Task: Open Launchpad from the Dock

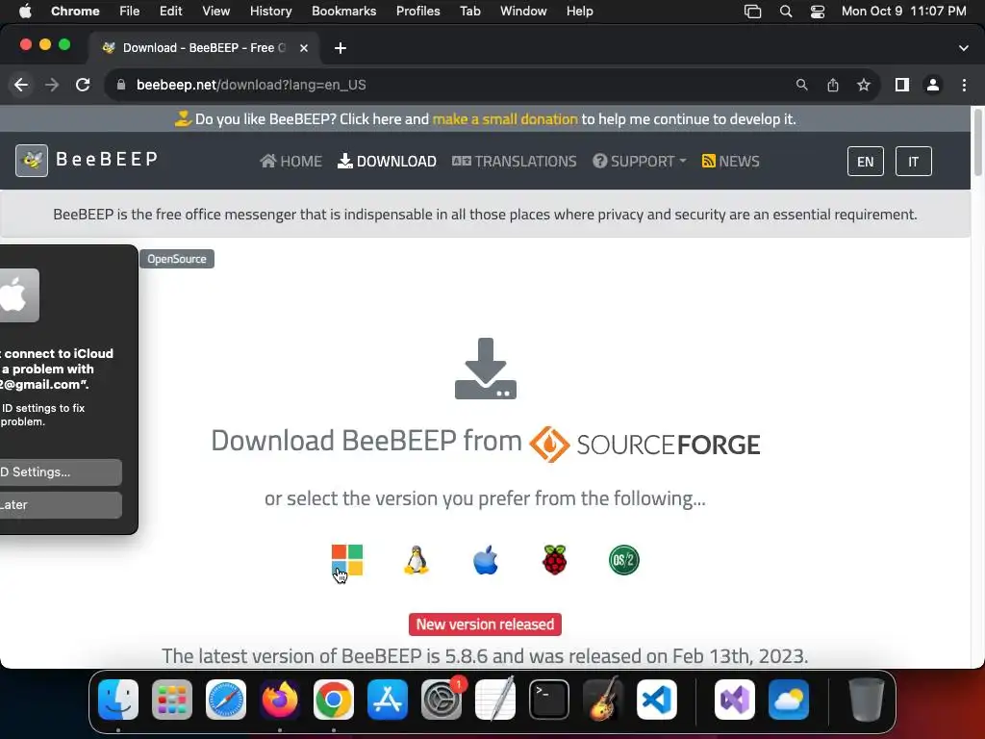Action: pyautogui.click(x=172, y=700)
